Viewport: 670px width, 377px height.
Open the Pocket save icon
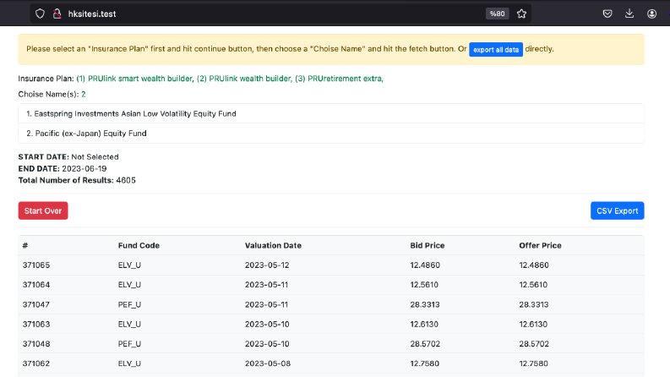(x=607, y=14)
